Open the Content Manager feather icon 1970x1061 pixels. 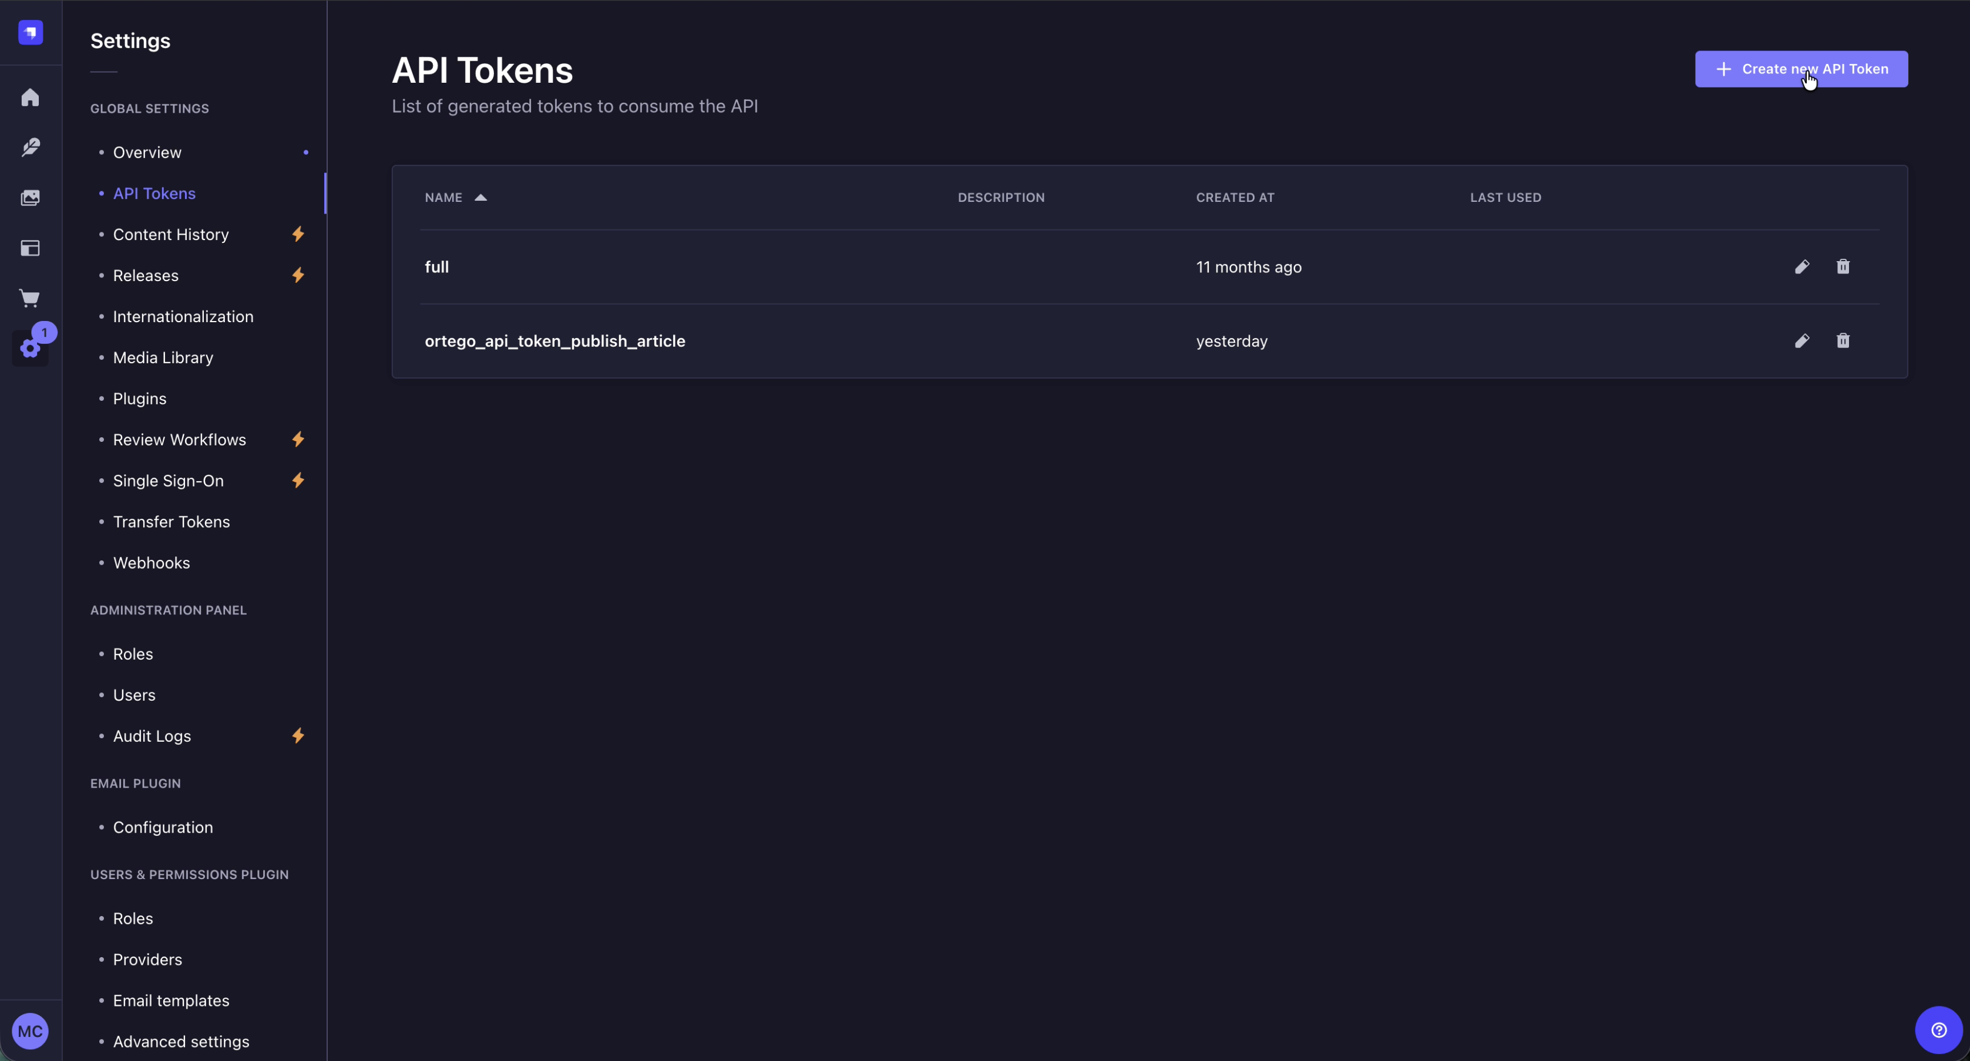click(30, 147)
